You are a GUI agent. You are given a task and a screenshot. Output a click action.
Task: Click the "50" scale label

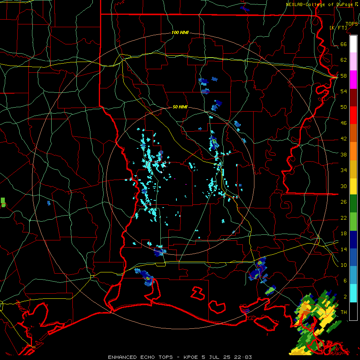(344, 107)
